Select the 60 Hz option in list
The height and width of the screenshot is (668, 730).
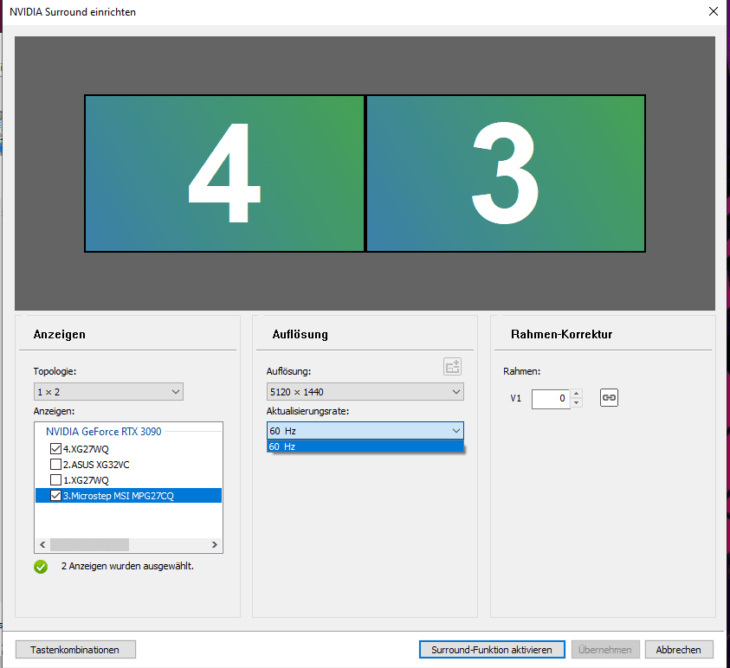point(365,446)
